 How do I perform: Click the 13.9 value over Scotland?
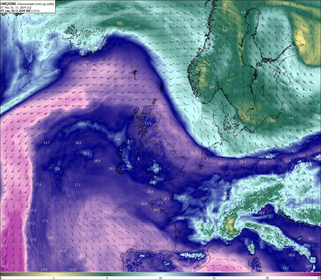pos(148,123)
